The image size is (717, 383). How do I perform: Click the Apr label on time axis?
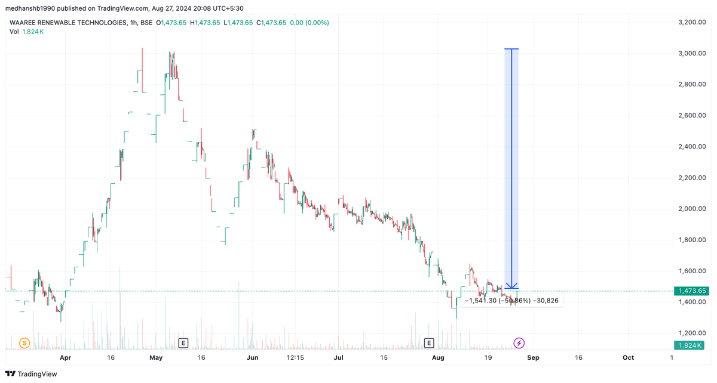66,357
